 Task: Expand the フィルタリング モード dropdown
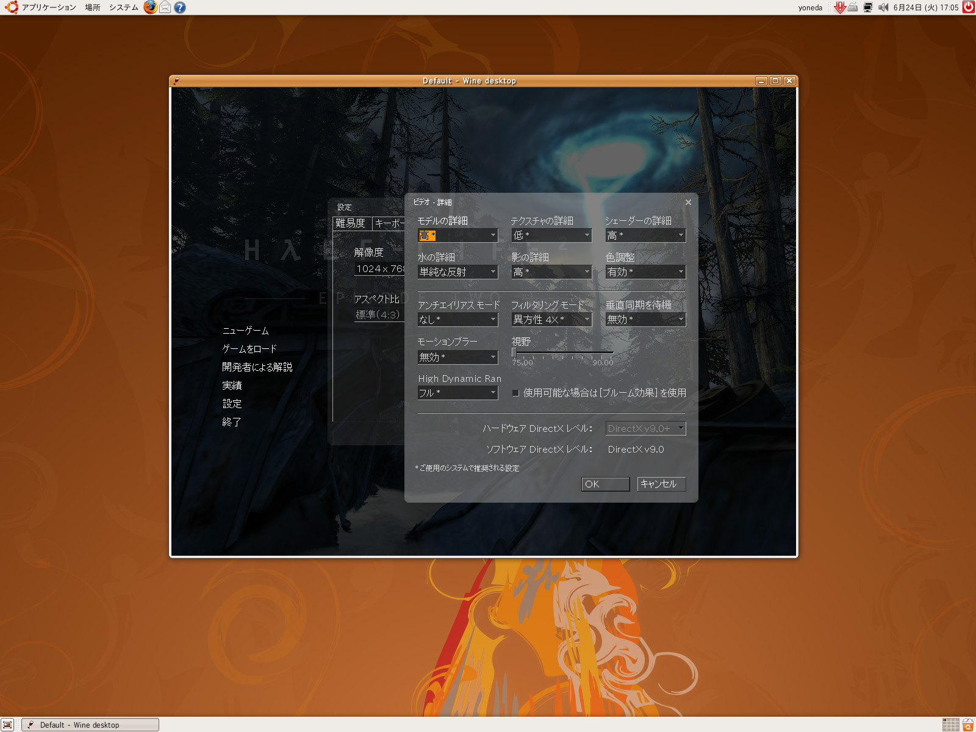[x=551, y=320]
